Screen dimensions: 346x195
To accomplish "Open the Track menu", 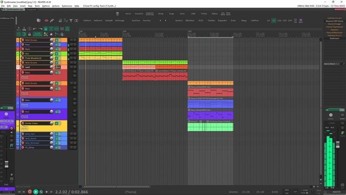I will 37,6.
